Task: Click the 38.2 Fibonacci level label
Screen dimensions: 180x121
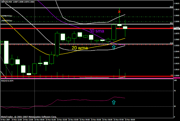Action: click(172, 23)
